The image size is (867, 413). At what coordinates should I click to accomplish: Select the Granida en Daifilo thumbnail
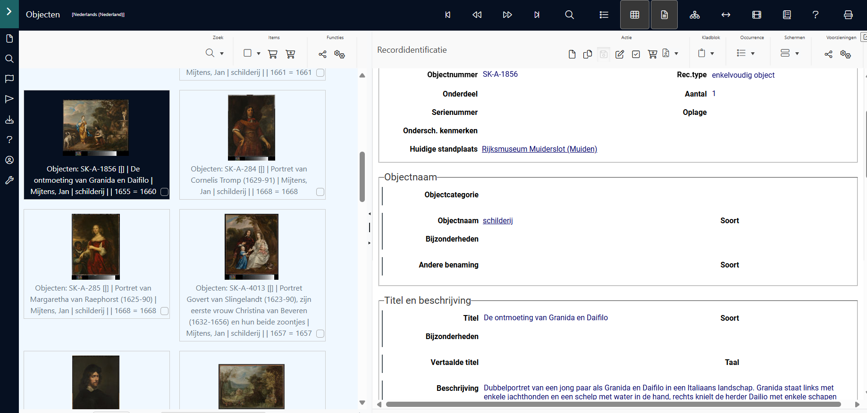point(96,128)
